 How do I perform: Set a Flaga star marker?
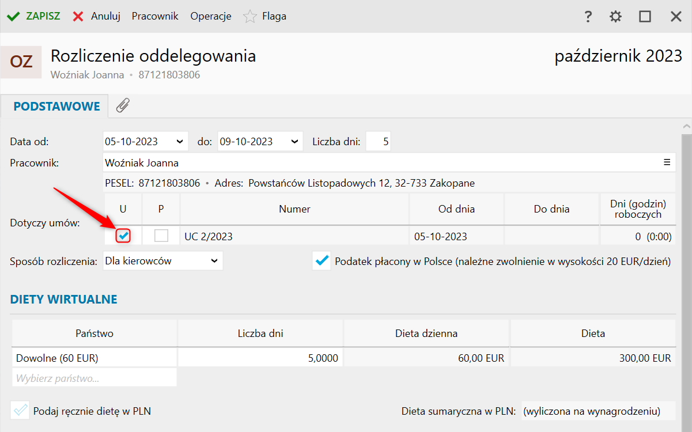click(x=265, y=16)
